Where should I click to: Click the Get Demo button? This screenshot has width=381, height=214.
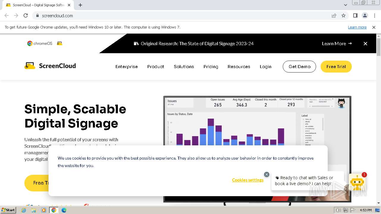[x=299, y=67]
